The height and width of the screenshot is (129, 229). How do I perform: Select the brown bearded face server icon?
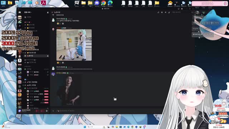[20, 104]
